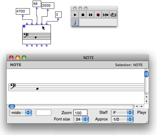Click the outlet under the 48 box

coord(37,8)
